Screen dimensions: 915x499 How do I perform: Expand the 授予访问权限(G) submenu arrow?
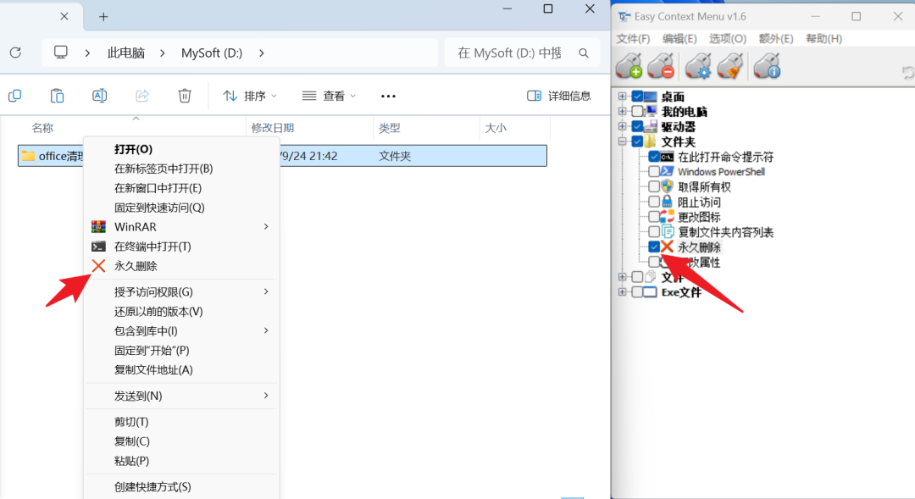point(266,291)
